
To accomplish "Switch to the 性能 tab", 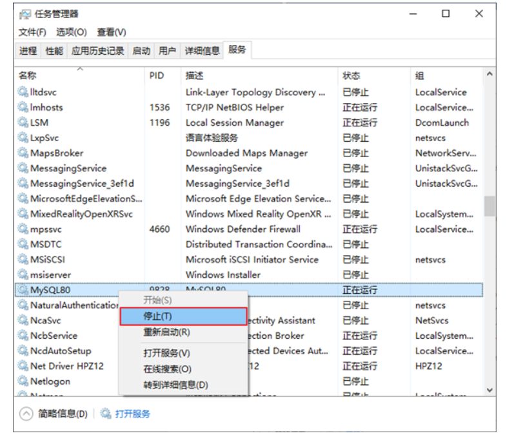I will (x=54, y=51).
